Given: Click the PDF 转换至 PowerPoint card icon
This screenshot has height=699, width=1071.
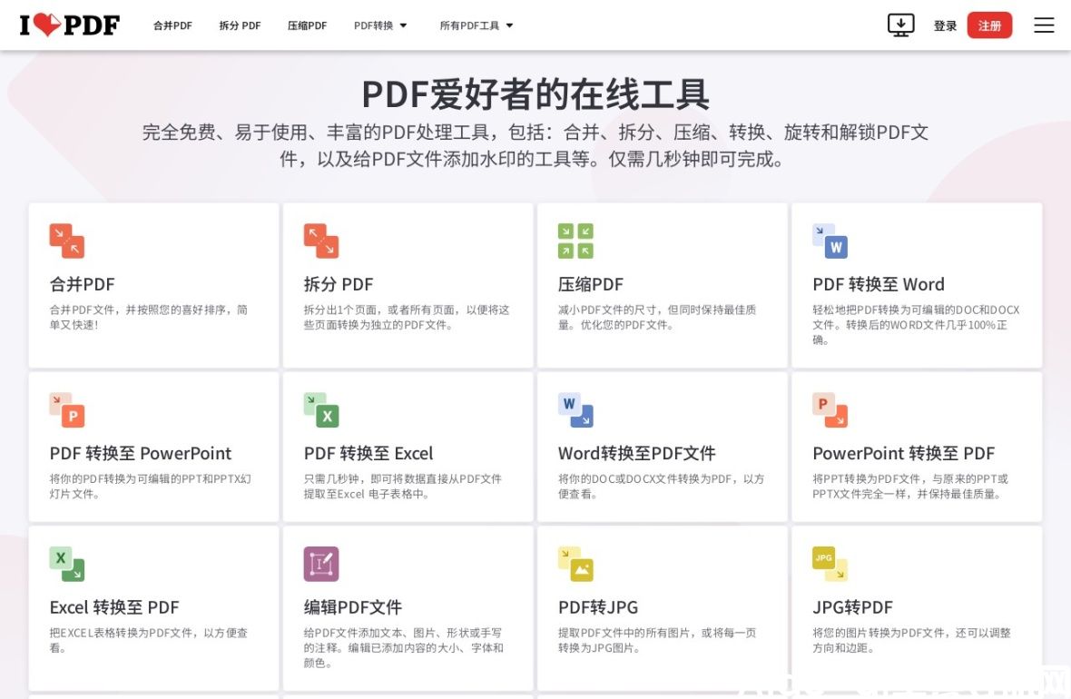Looking at the screenshot, I should click(x=66, y=410).
